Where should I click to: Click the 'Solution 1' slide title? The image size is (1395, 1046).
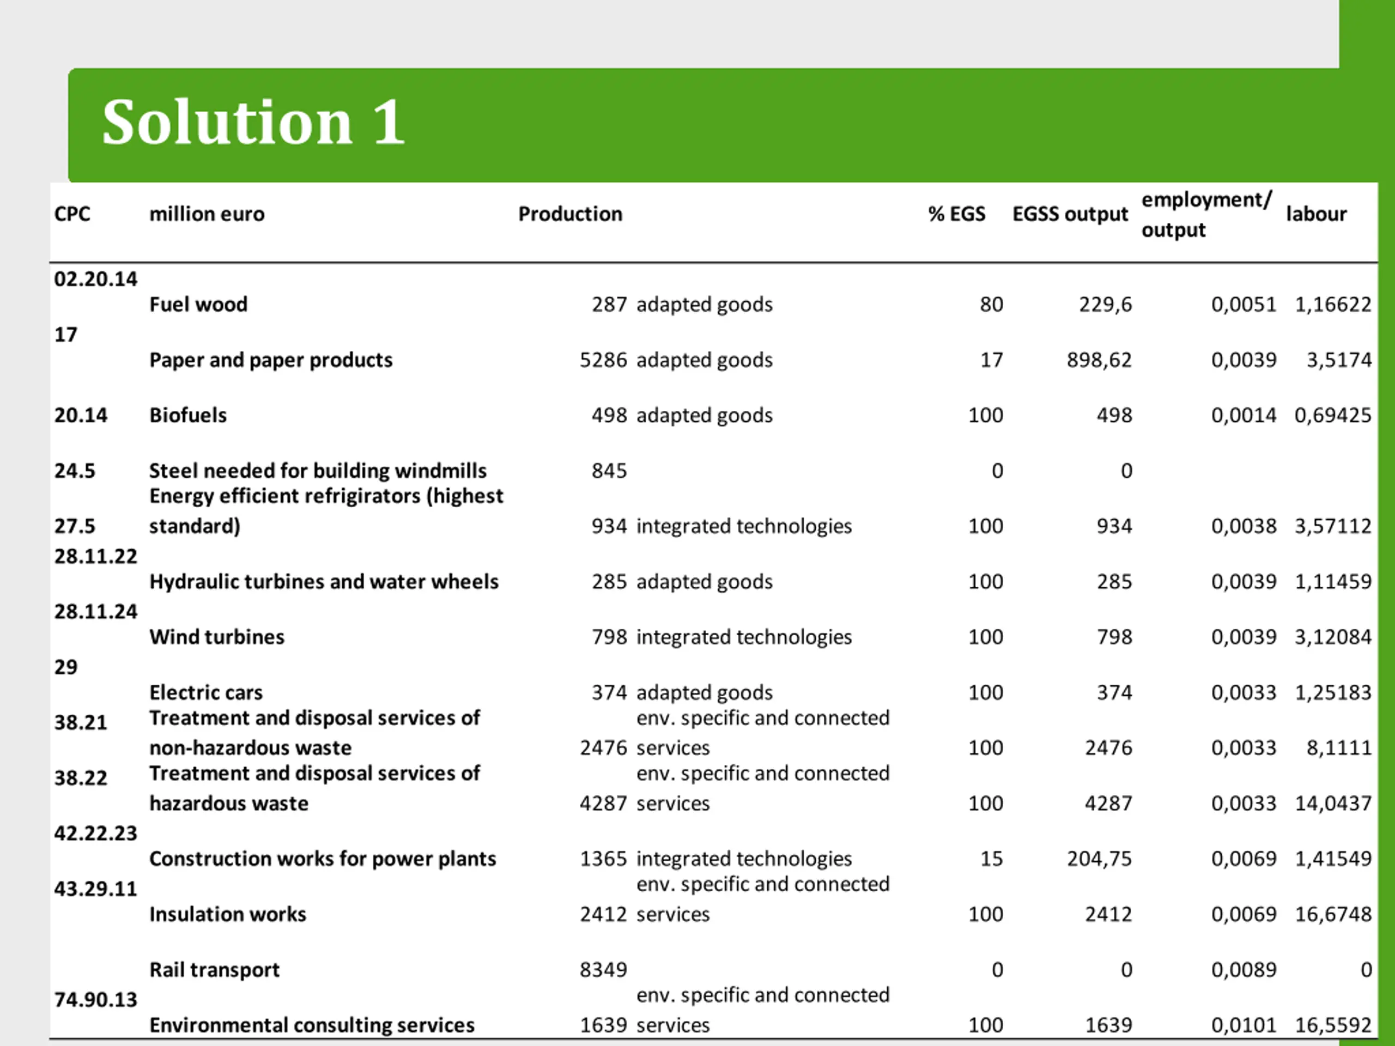(x=253, y=121)
